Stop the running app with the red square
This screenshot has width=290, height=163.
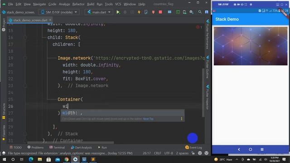(x=160, y=12)
